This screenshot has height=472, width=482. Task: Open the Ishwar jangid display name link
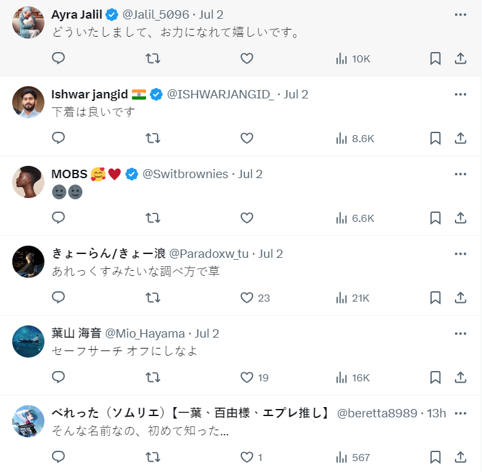(x=89, y=95)
